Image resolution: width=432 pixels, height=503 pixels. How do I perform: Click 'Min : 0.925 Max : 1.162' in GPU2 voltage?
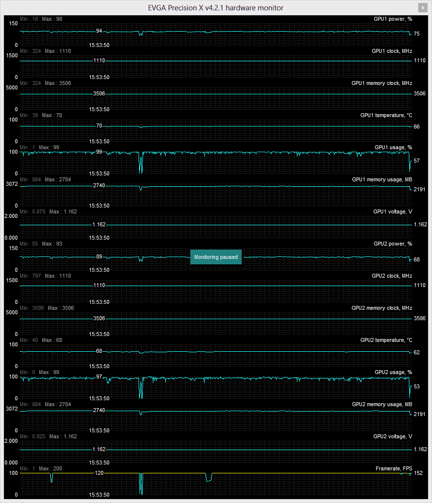click(48, 436)
